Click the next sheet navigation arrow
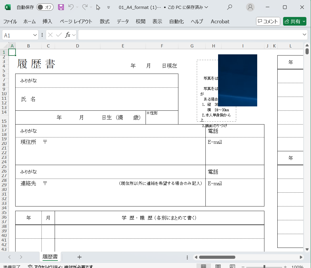This screenshot has width=311, height=268. [x=21, y=257]
